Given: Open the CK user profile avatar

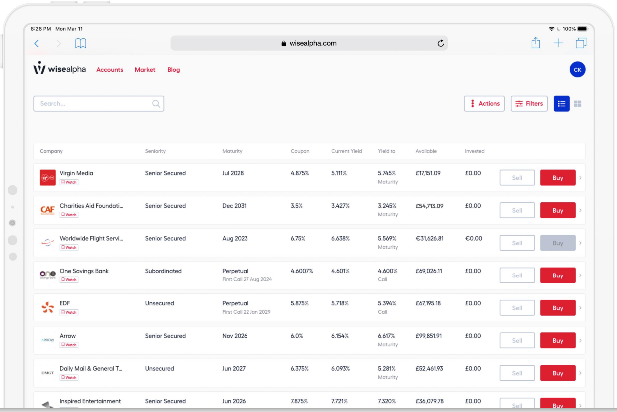Looking at the screenshot, I should tap(577, 70).
